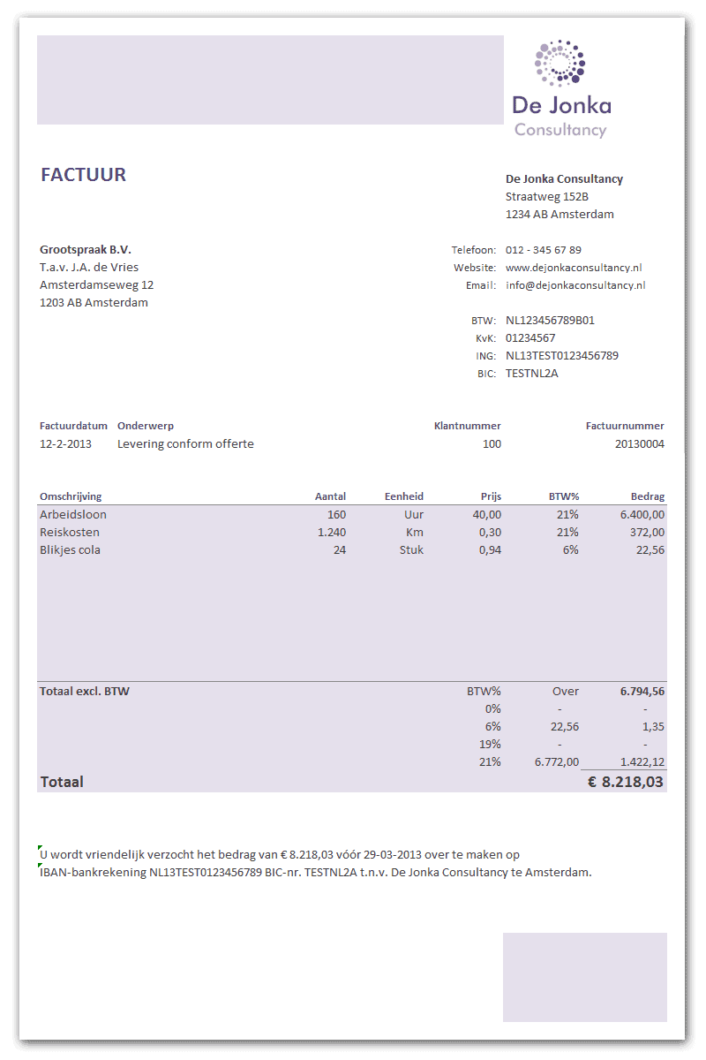Select the large lavender banner at the top
Image resolution: width=706 pixels, height=1060 pixels.
(x=270, y=79)
